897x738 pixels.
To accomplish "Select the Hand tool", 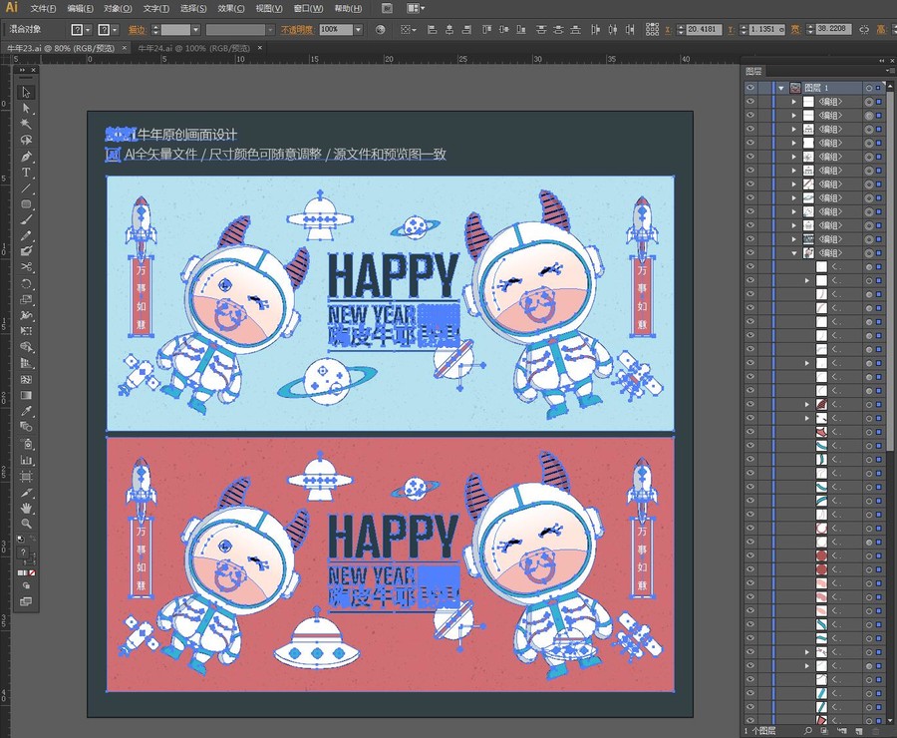I will click(x=26, y=508).
